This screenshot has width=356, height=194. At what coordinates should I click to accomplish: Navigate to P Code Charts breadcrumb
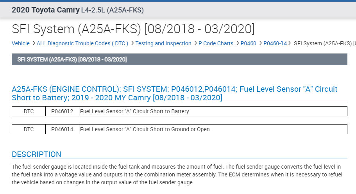coord(216,43)
